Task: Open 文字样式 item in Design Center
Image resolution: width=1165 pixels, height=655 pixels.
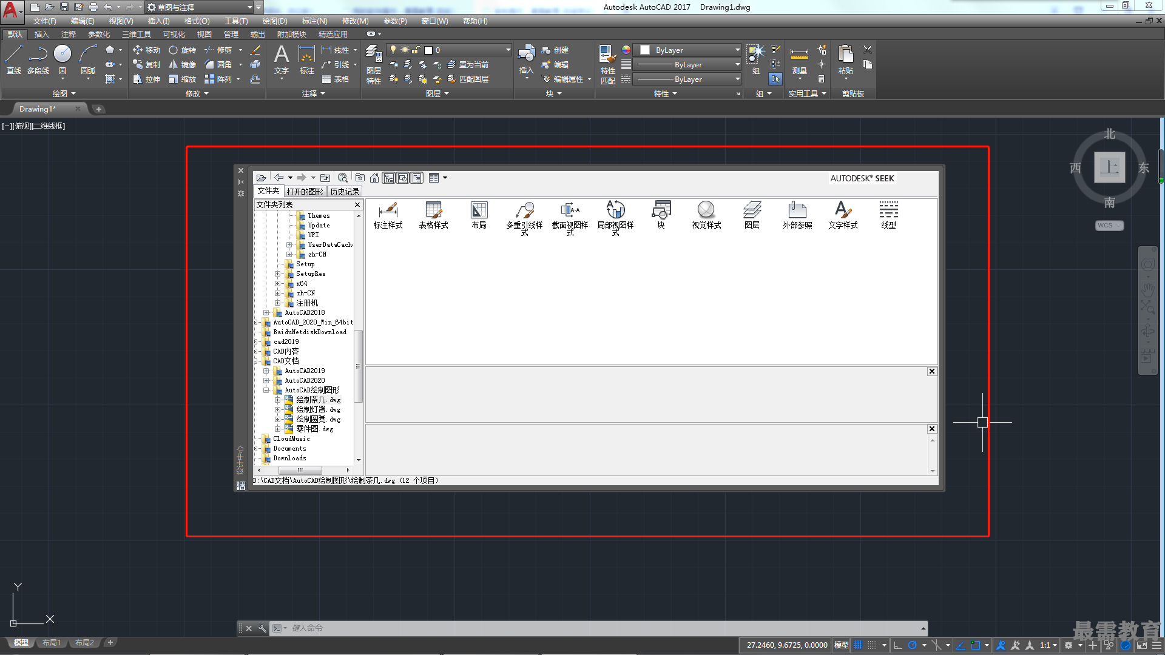Action: [843, 215]
